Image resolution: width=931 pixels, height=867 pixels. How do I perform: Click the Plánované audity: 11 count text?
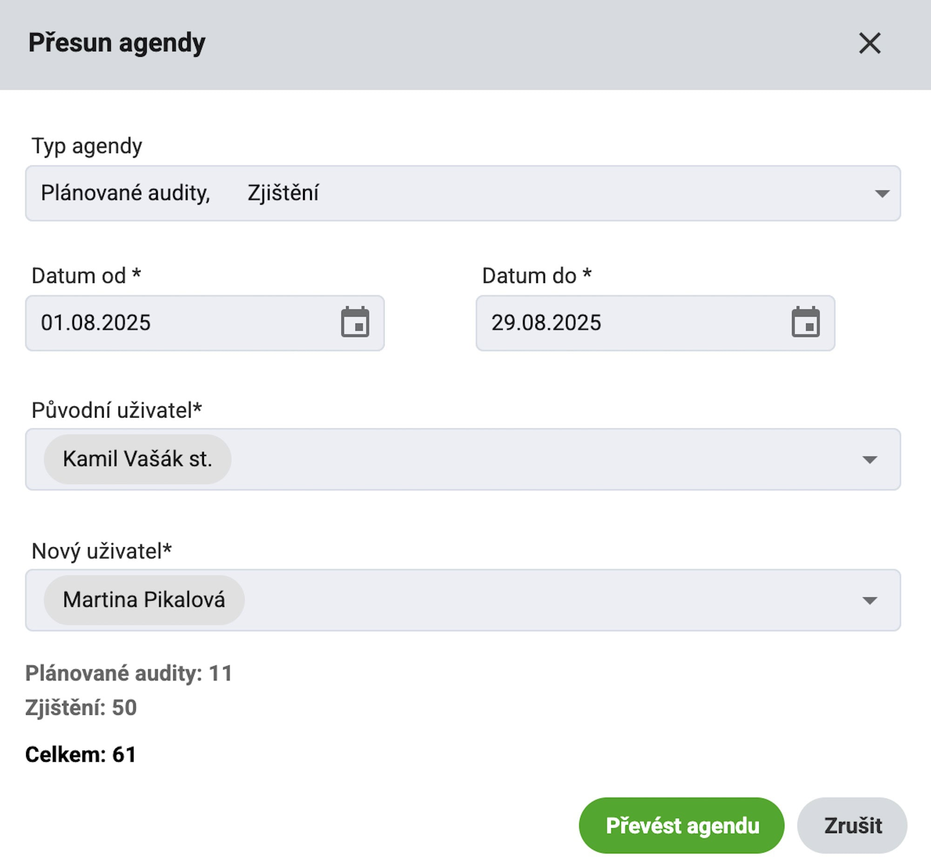[x=129, y=673]
